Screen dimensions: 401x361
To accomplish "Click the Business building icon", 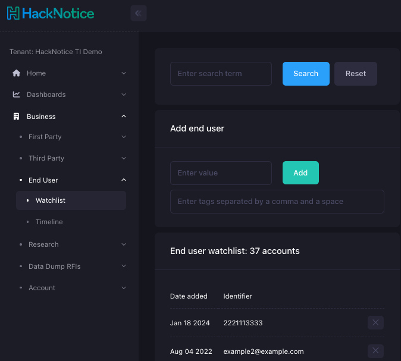I will 16,117.
